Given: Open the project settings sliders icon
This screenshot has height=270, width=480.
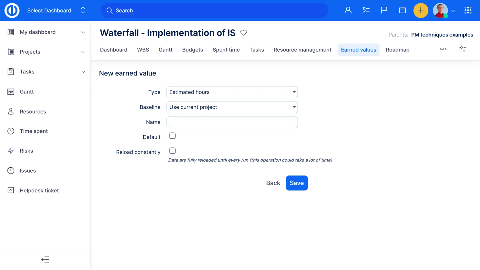Looking at the screenshot, I should 462,49.
